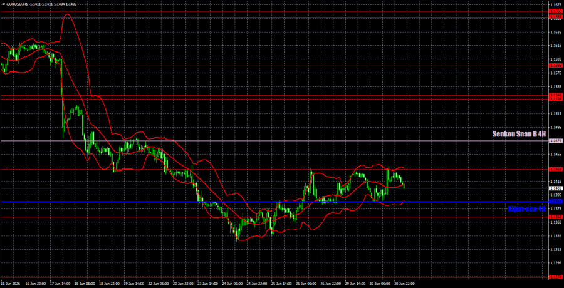This screenshot has width=564, height=288.
Task: Click the 1.1515 value on price scale
Action: click(556, 113)
